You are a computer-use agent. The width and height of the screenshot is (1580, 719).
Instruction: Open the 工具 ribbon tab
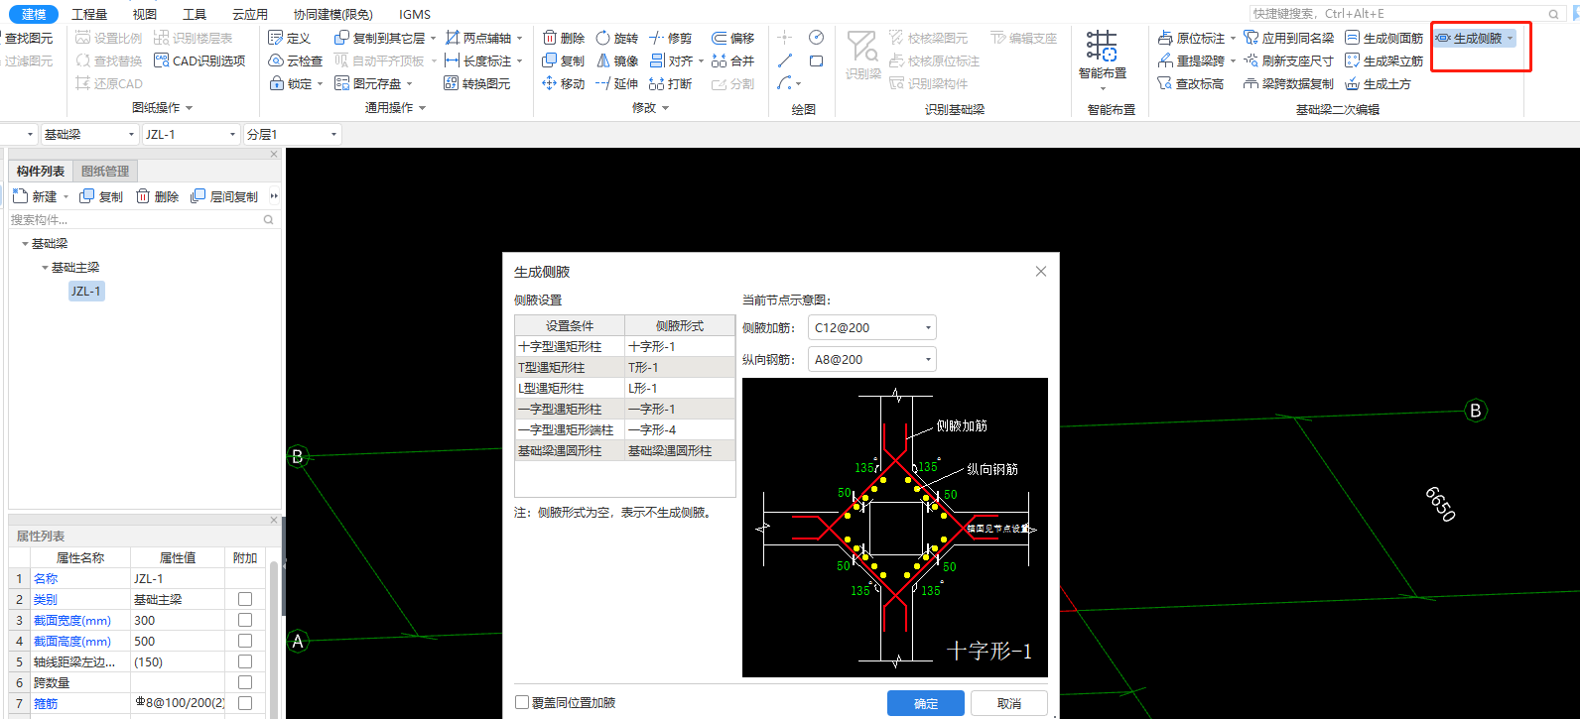coord(195,14)
